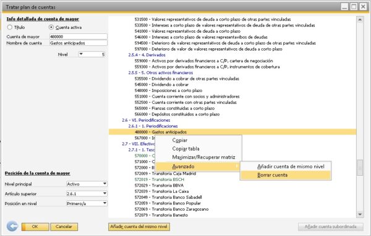Minimize the Tratar plan de cuentas window
Viewport: 371px width, 236px height.
tap(344, 7)
